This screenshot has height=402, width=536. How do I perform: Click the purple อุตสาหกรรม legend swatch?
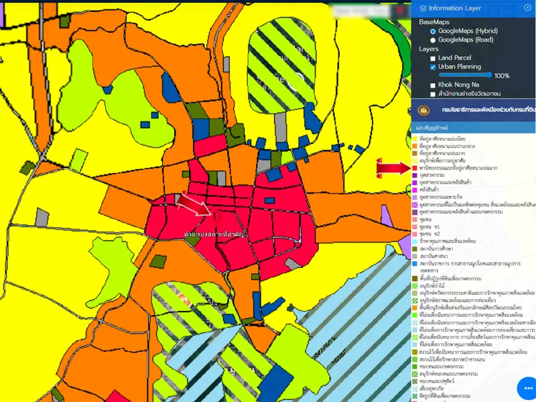[x=415, y=176]
